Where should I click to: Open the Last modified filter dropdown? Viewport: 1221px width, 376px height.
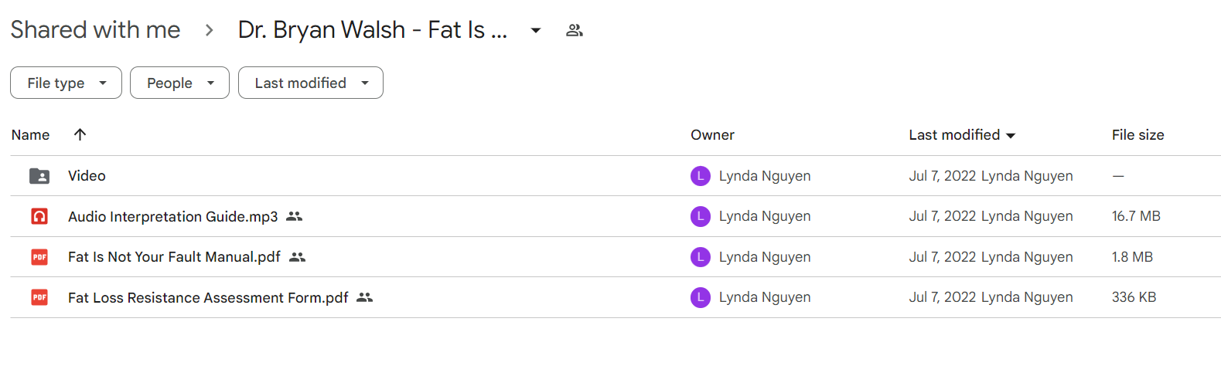point(310,83)
